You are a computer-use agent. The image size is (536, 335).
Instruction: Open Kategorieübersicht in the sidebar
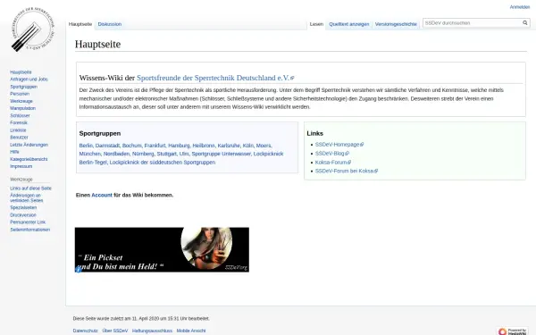(x=29, y=159)
